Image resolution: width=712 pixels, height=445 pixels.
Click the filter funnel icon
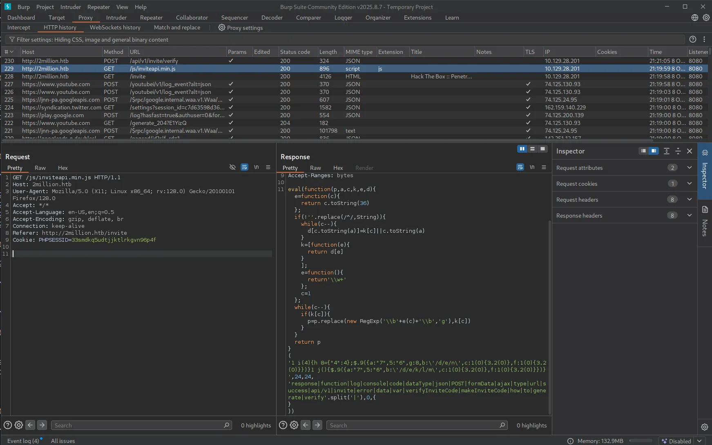coord(12,40)
